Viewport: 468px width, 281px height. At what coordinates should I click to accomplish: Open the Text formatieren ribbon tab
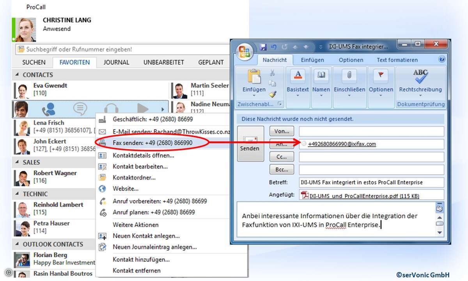[x=397, y=60]
